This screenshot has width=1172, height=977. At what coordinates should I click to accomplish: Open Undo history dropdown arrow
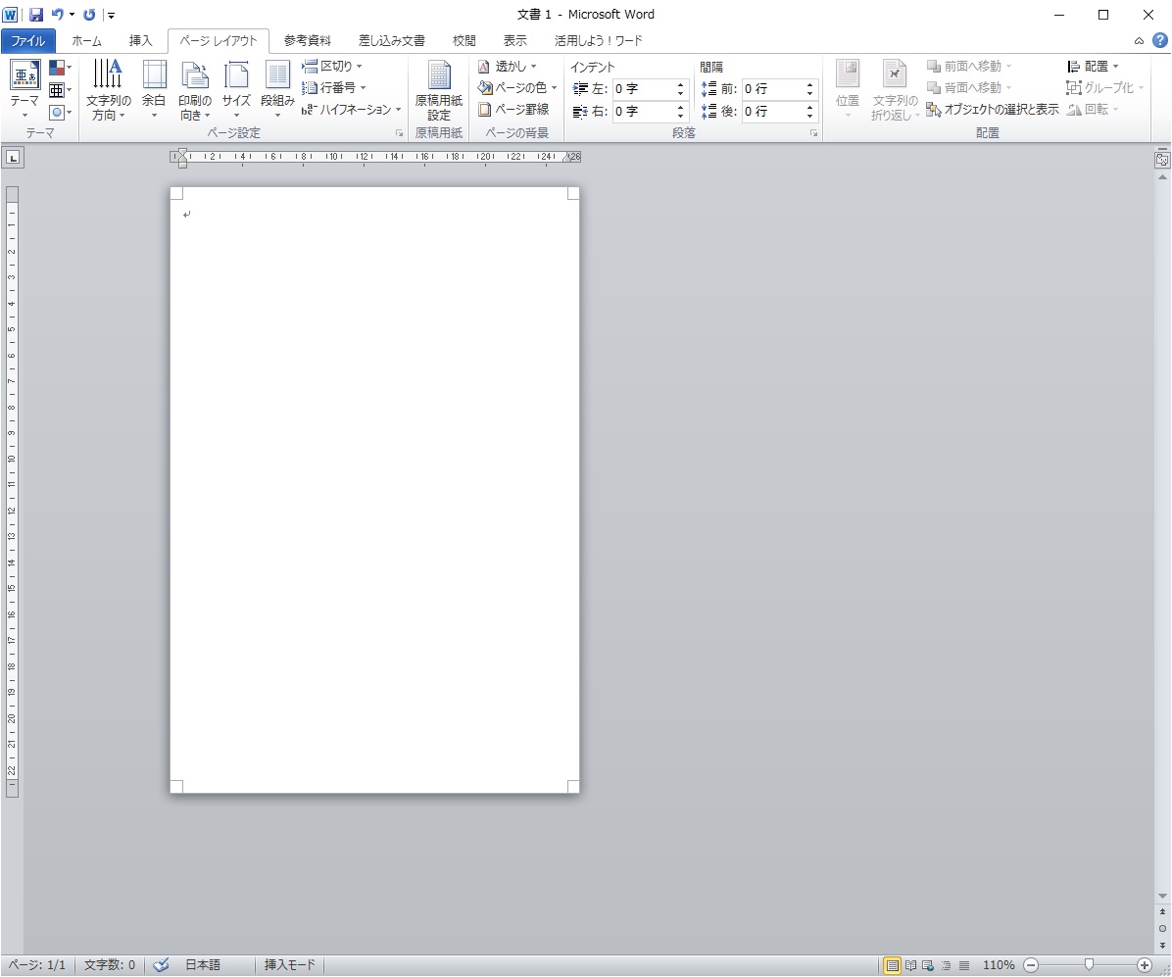72,14
